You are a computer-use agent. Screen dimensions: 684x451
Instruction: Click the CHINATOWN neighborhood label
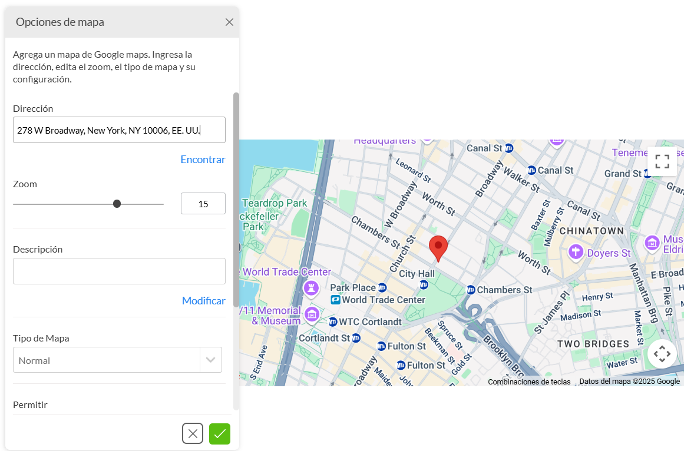(592, 231)
